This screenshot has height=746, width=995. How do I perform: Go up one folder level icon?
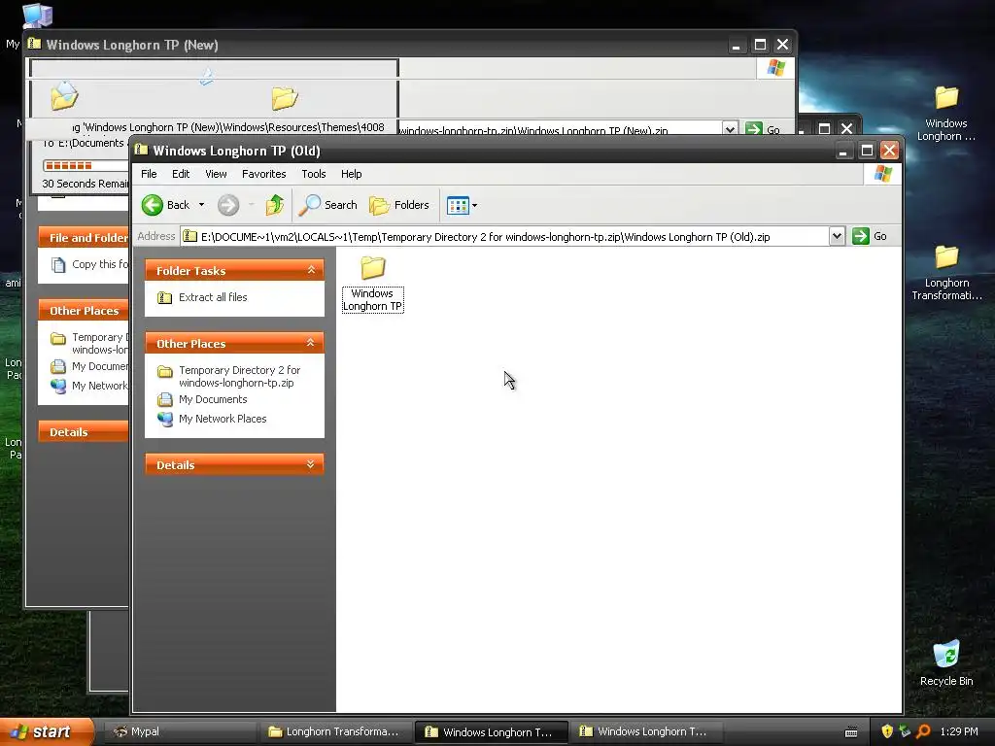[x=275, y=205]
